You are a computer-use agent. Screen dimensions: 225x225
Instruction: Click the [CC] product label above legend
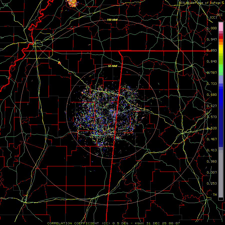(213, 17)
